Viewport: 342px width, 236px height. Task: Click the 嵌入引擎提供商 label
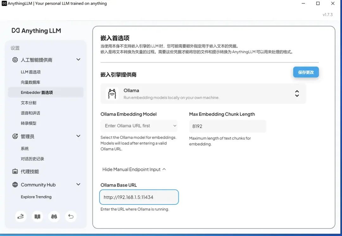[x=118, y=75]
